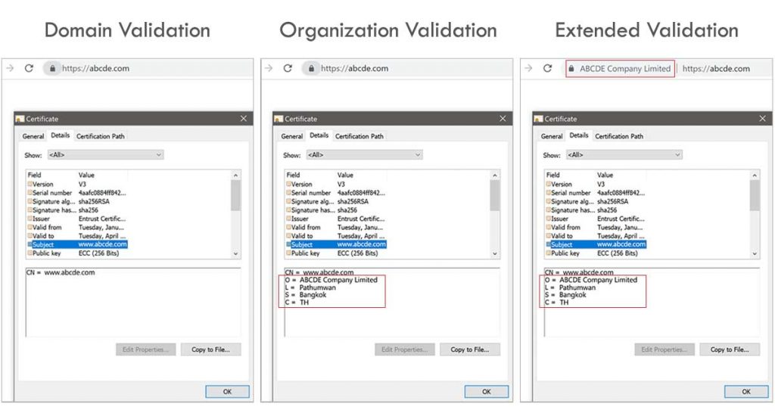Image resolution: width=775 pixels, height=413 pixels.
Task: Open Details tab in Extended Validation certificate
Action: [579, 135]
